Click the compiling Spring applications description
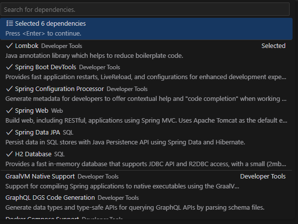Viewport: 298px width, 224px height. click(122, 186)
